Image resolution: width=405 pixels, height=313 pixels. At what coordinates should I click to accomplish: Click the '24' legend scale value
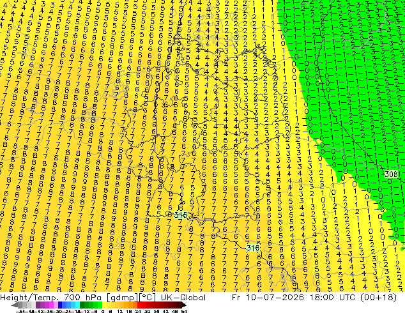coord(138,312)
